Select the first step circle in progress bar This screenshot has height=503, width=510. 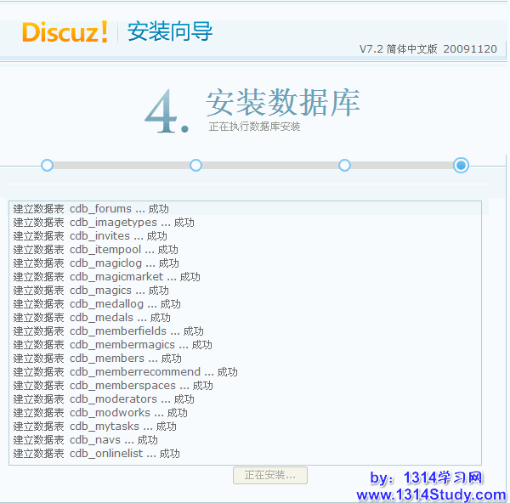point(47,165)
